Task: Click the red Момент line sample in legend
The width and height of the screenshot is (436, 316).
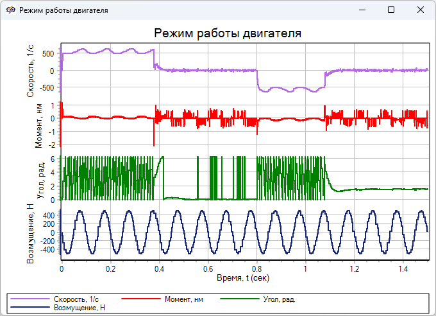Action: (x=140, y=299)
